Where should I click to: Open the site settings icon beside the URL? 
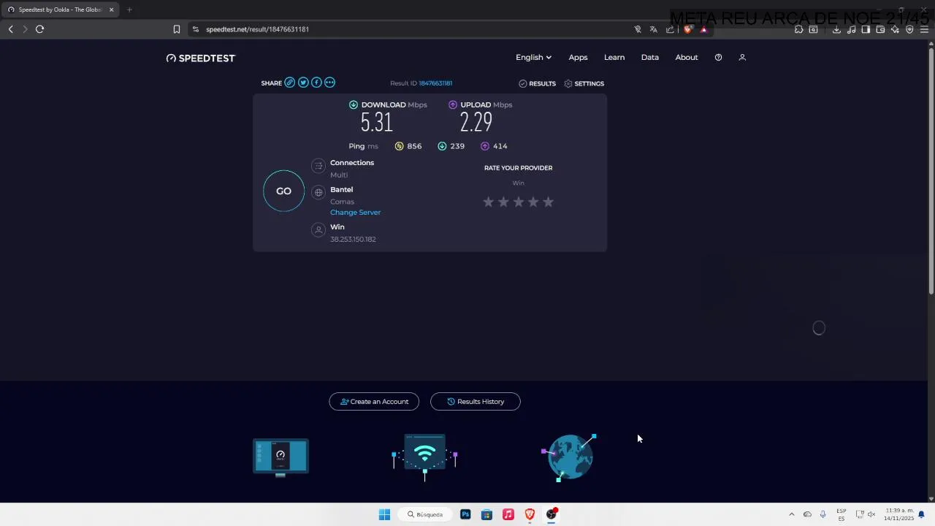(195, 29)
